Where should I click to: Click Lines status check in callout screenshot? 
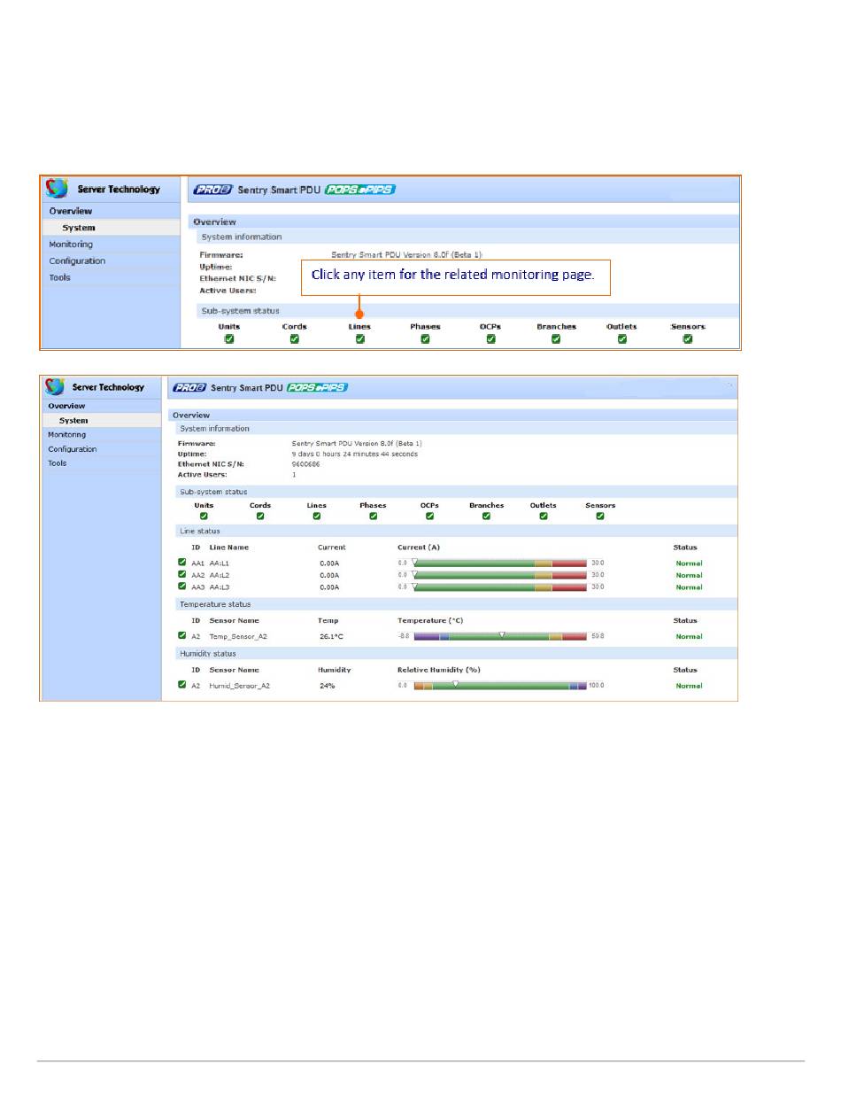tap(360, 338)
